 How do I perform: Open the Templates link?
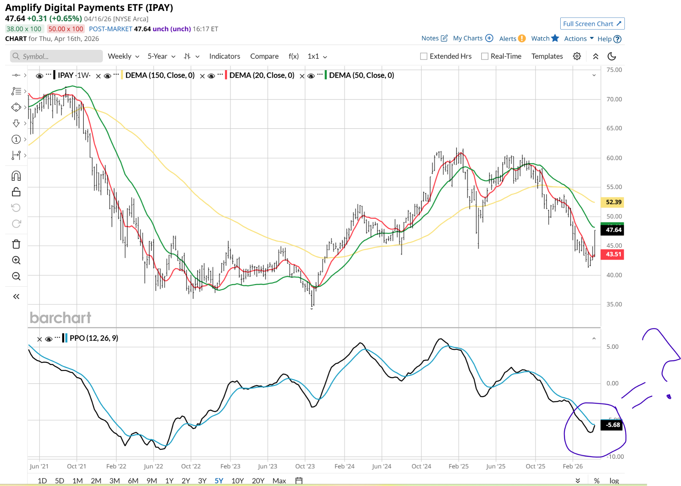pyautogui.click(x=547, y=56)
